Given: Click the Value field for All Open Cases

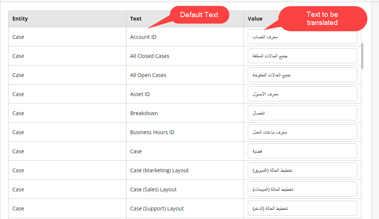Looking at the screenshot, I should click(x=302, y=75).
